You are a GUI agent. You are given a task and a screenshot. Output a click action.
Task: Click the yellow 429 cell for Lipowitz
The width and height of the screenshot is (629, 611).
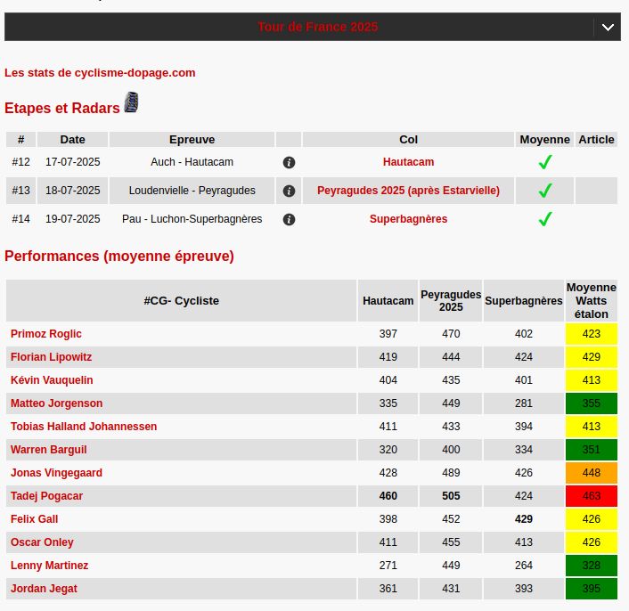(592, 357)
